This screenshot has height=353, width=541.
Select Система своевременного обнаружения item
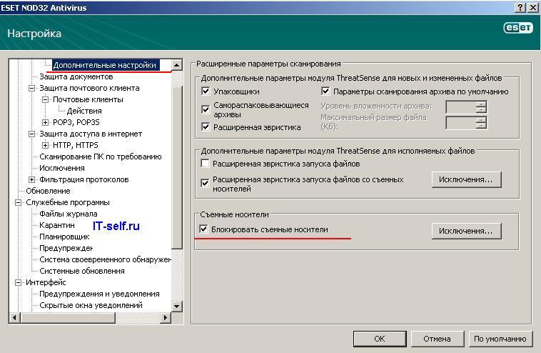point(105,259)
